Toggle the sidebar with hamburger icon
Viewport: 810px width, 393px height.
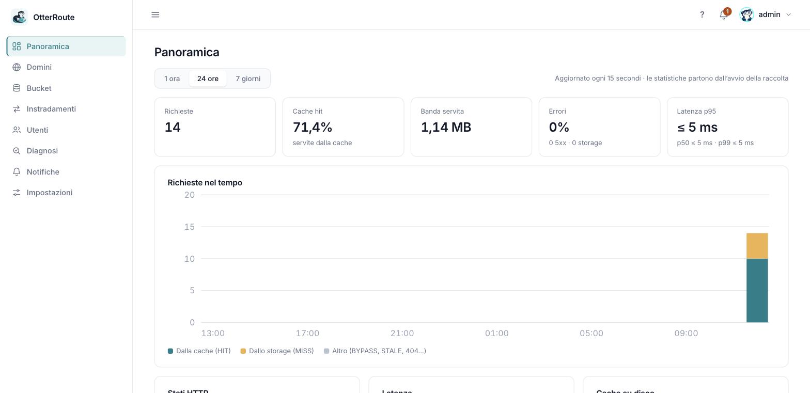pos(155,14)
